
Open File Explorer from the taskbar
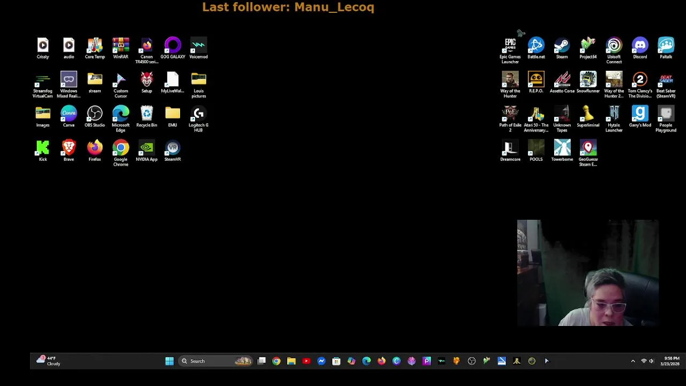(x=291, y=361)
